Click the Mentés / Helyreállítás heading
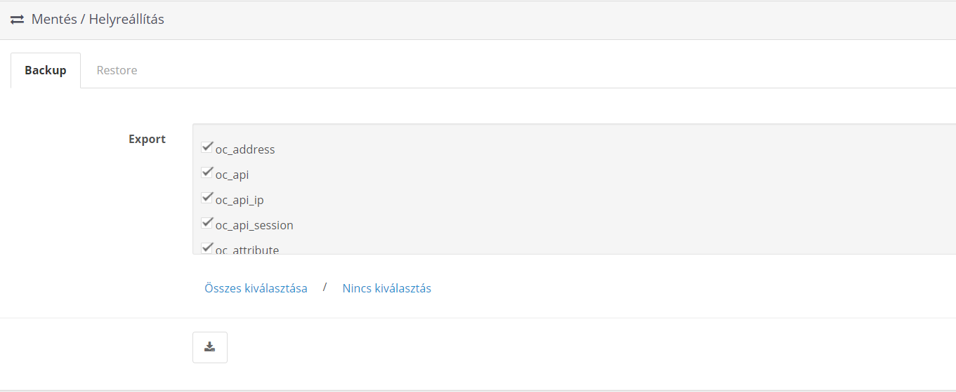This screenshot has width=956, height=392. (98, 20)
